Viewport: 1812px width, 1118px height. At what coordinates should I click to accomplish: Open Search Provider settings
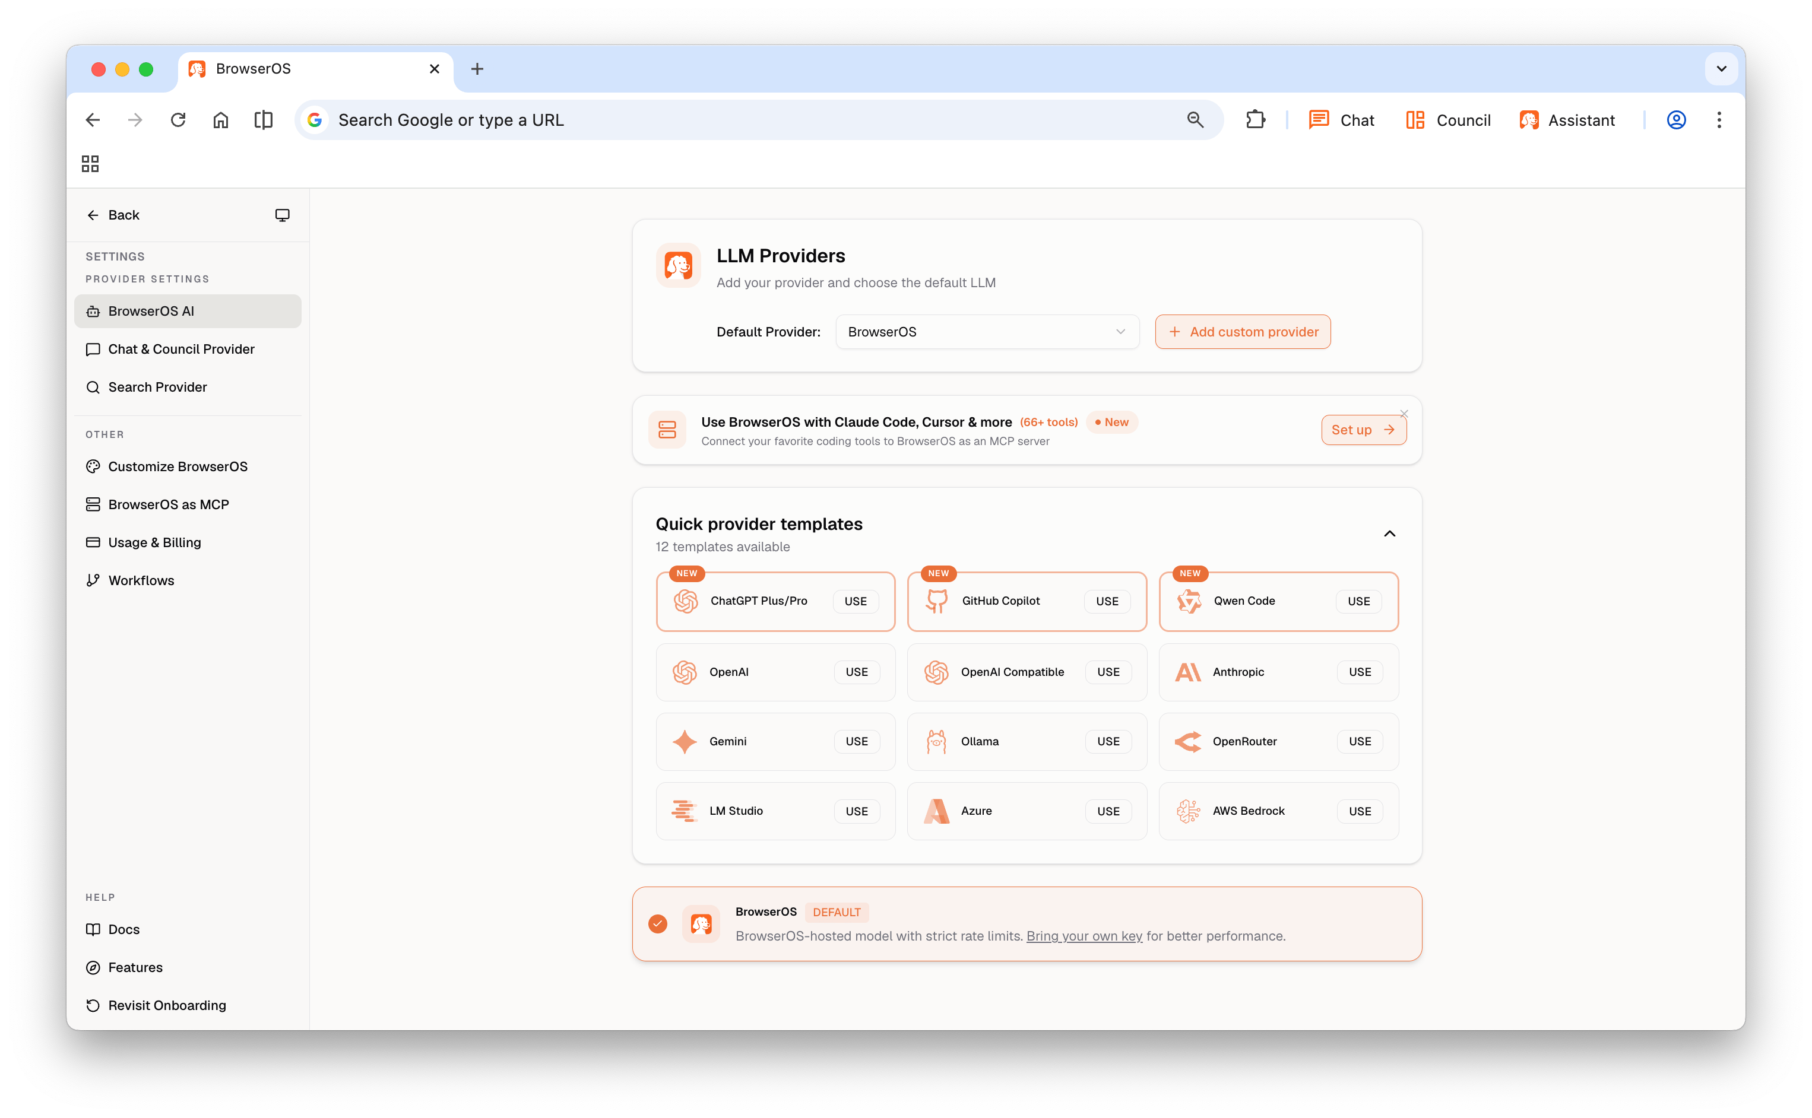(x=188, y=388)
